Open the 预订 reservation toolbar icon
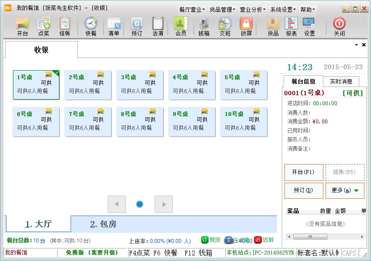The height and width of the screenshot is (261, 371). (x=137, y=26)
